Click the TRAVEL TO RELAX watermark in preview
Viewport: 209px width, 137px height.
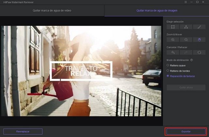(x=81, y=71)
